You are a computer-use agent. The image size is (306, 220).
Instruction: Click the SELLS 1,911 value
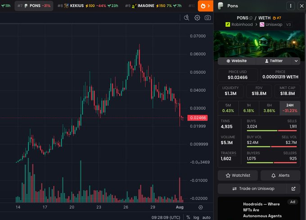(293, 127)
